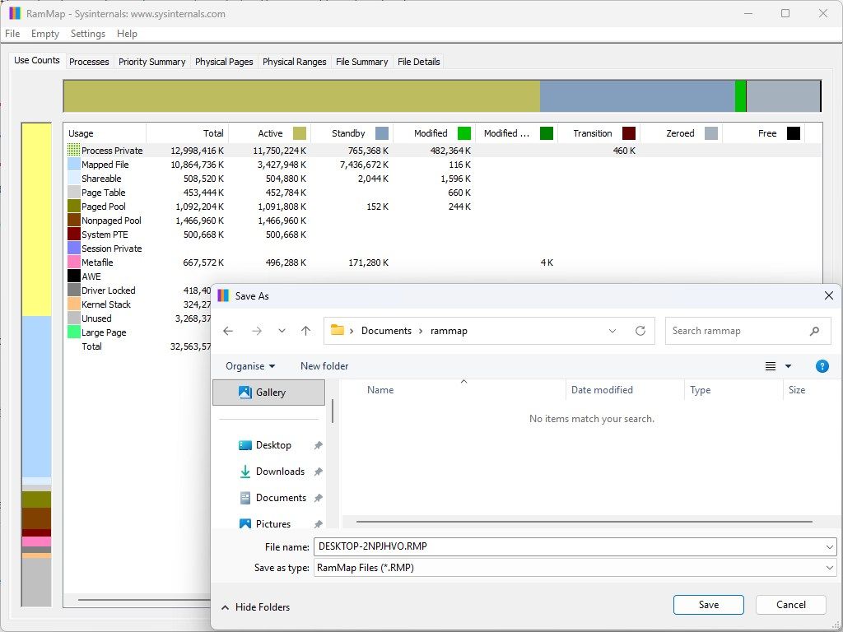This screenshot has width=843, height=632.
Task: Expand the address bar history dropdown
Action: (x=612, y=331)
